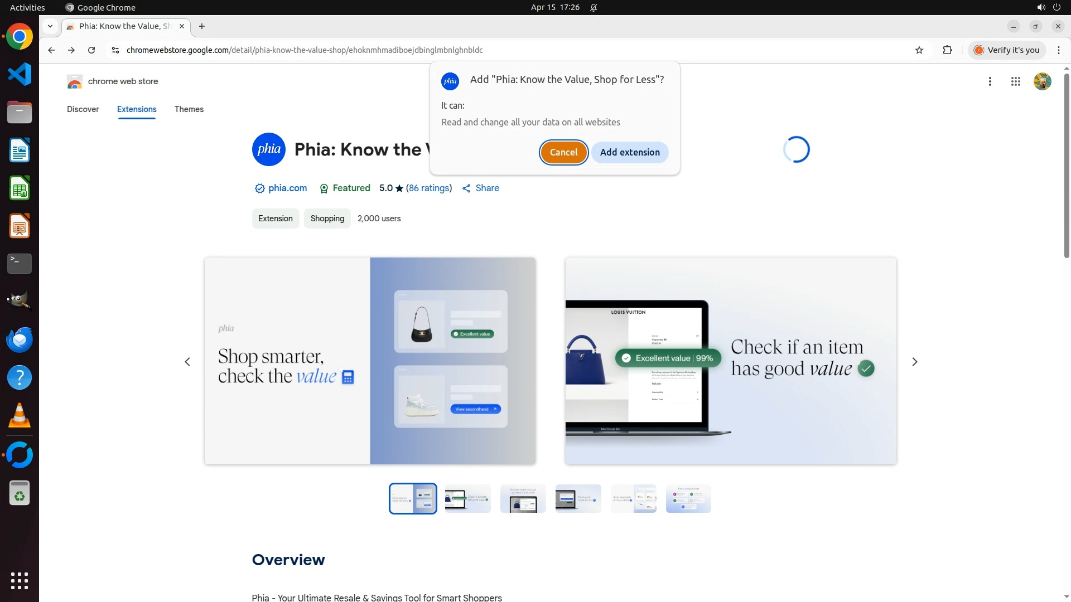The image size is (1071, 602).
Task: Bookmark this page with star icon
Action: [x=919, y=50]
